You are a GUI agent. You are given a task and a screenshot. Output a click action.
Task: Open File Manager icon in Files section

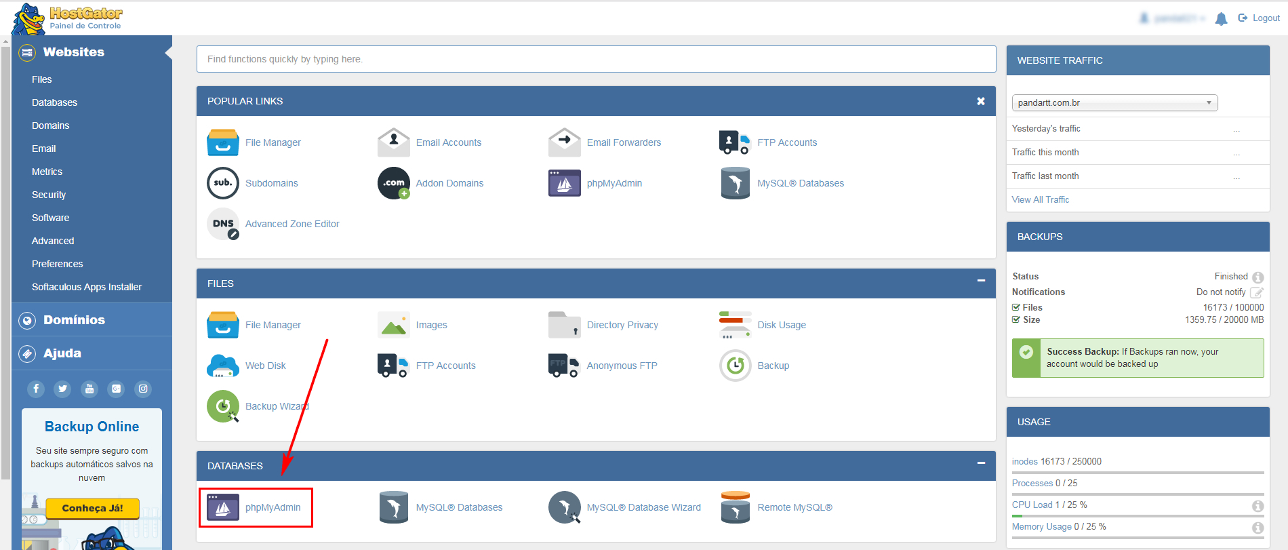click(x=223, y=325)
